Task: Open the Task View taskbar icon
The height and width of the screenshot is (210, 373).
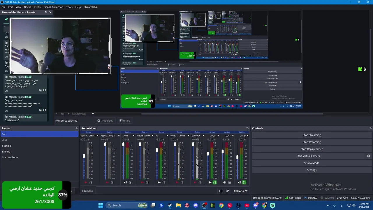Action: (x=153, y=205)
